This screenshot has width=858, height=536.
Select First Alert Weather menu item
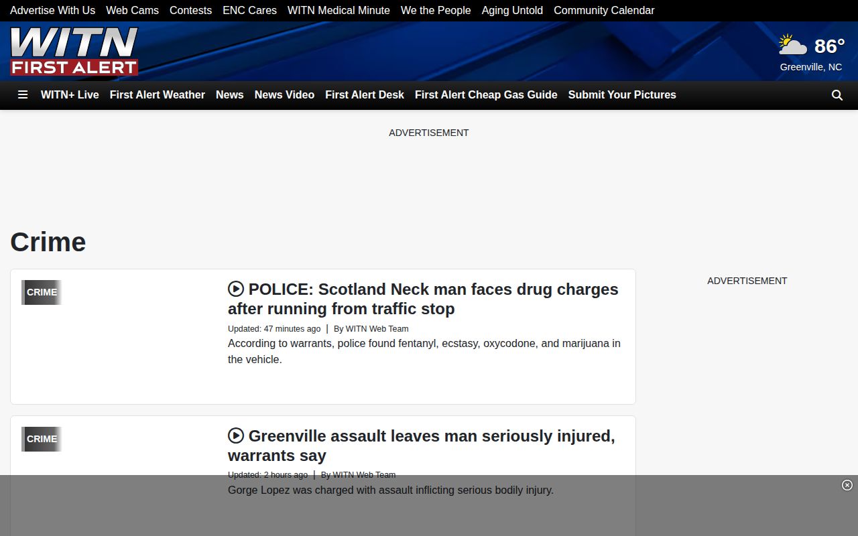158,95
